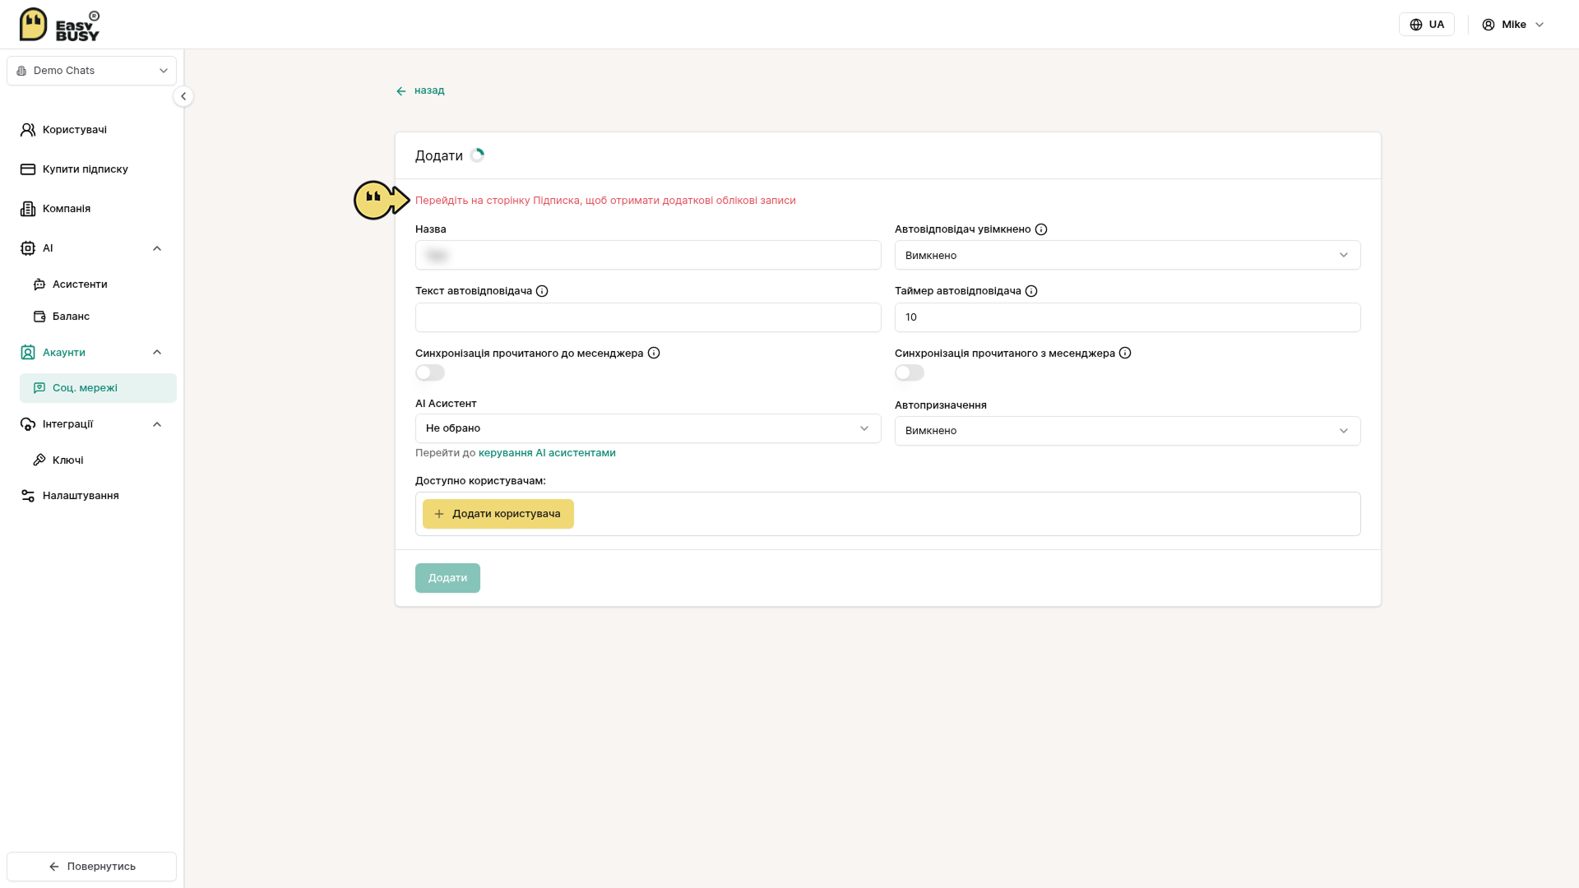This screenshot has width=1579, height=888.
Task: Collapse the Акаунти section chevron
Action: point(157,352)
